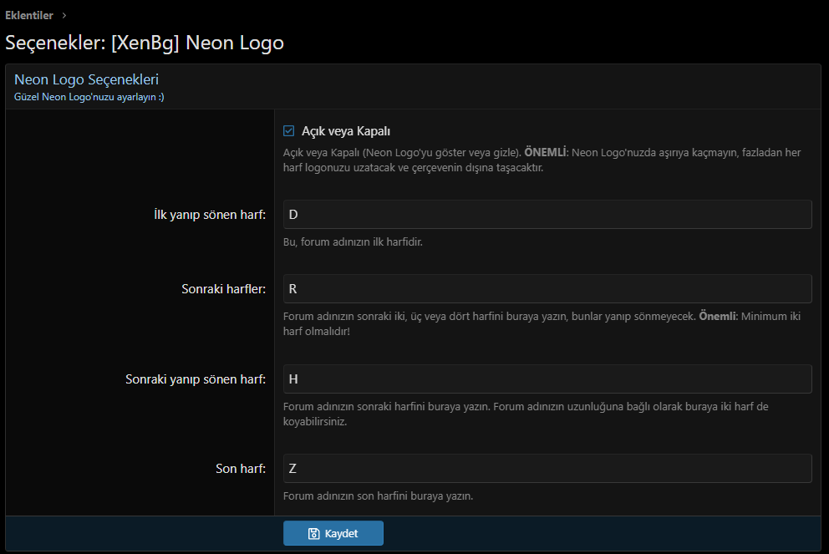The width and height of the screenshot is (829, 554).
Task: Click the Son harf label
Action: click(x=241, y=468)
